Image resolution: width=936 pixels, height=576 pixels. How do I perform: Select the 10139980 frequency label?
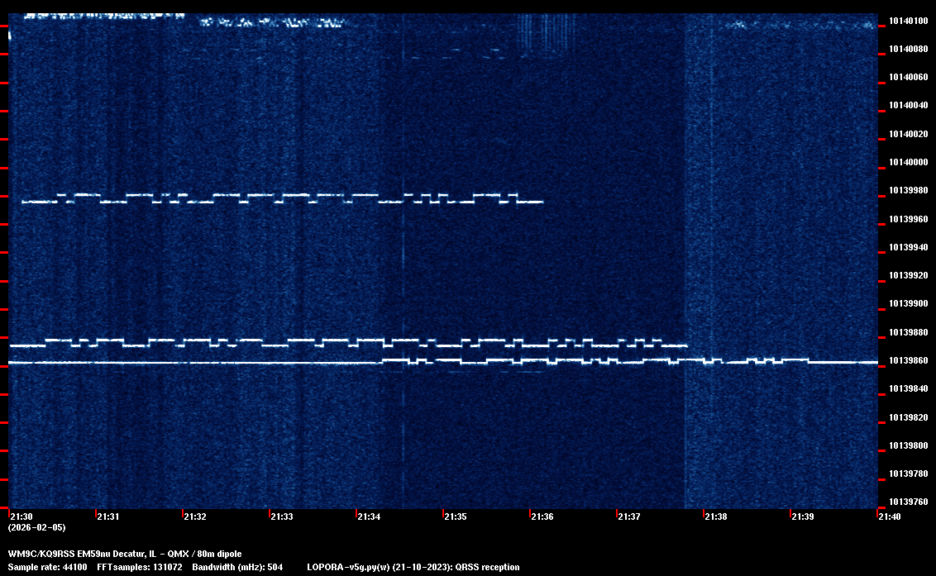(x=909, y=190)
